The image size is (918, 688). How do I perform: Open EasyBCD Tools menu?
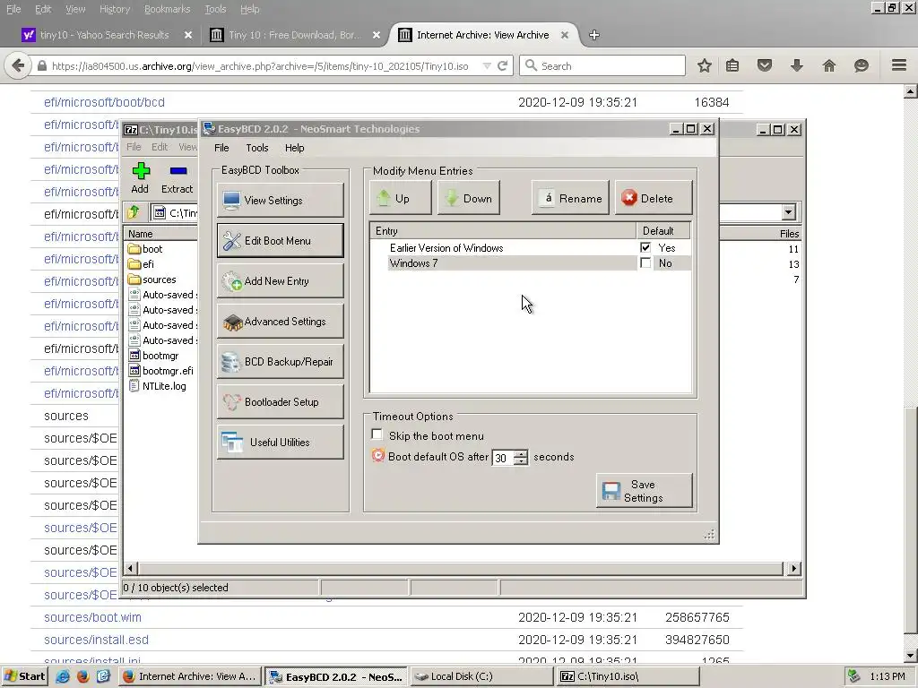pyautogui.click(x=257, y=148)
